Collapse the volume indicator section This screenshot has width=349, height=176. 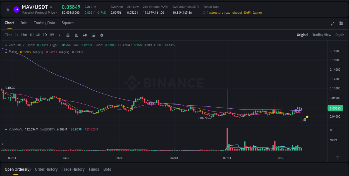coord(6,129)
